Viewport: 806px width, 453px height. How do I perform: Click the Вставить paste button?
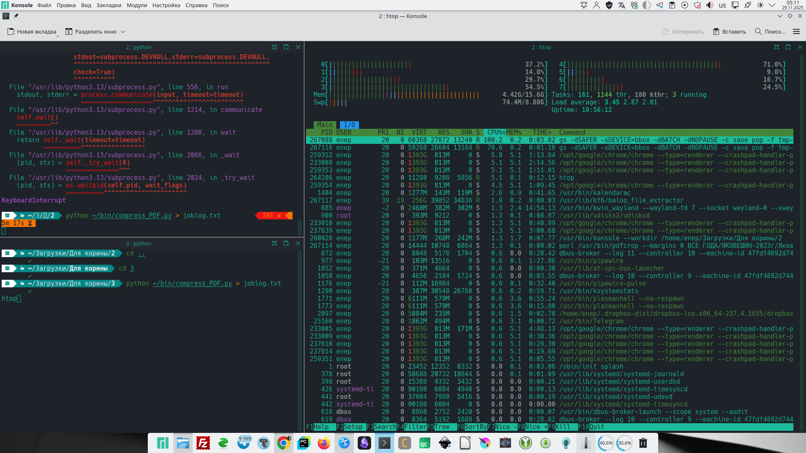coord(730,31)
